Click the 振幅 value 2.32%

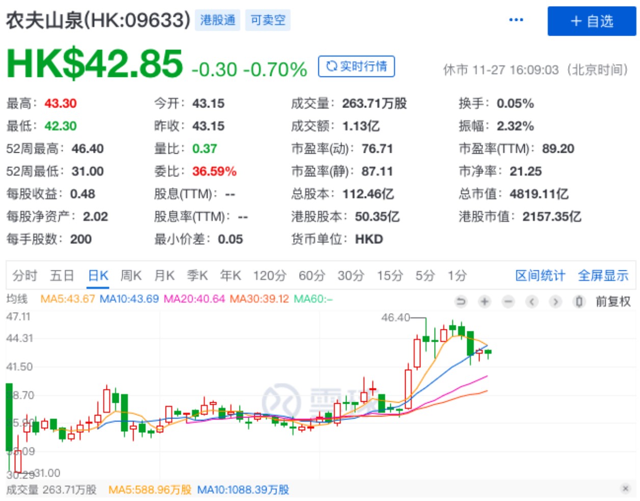point(515,126)
